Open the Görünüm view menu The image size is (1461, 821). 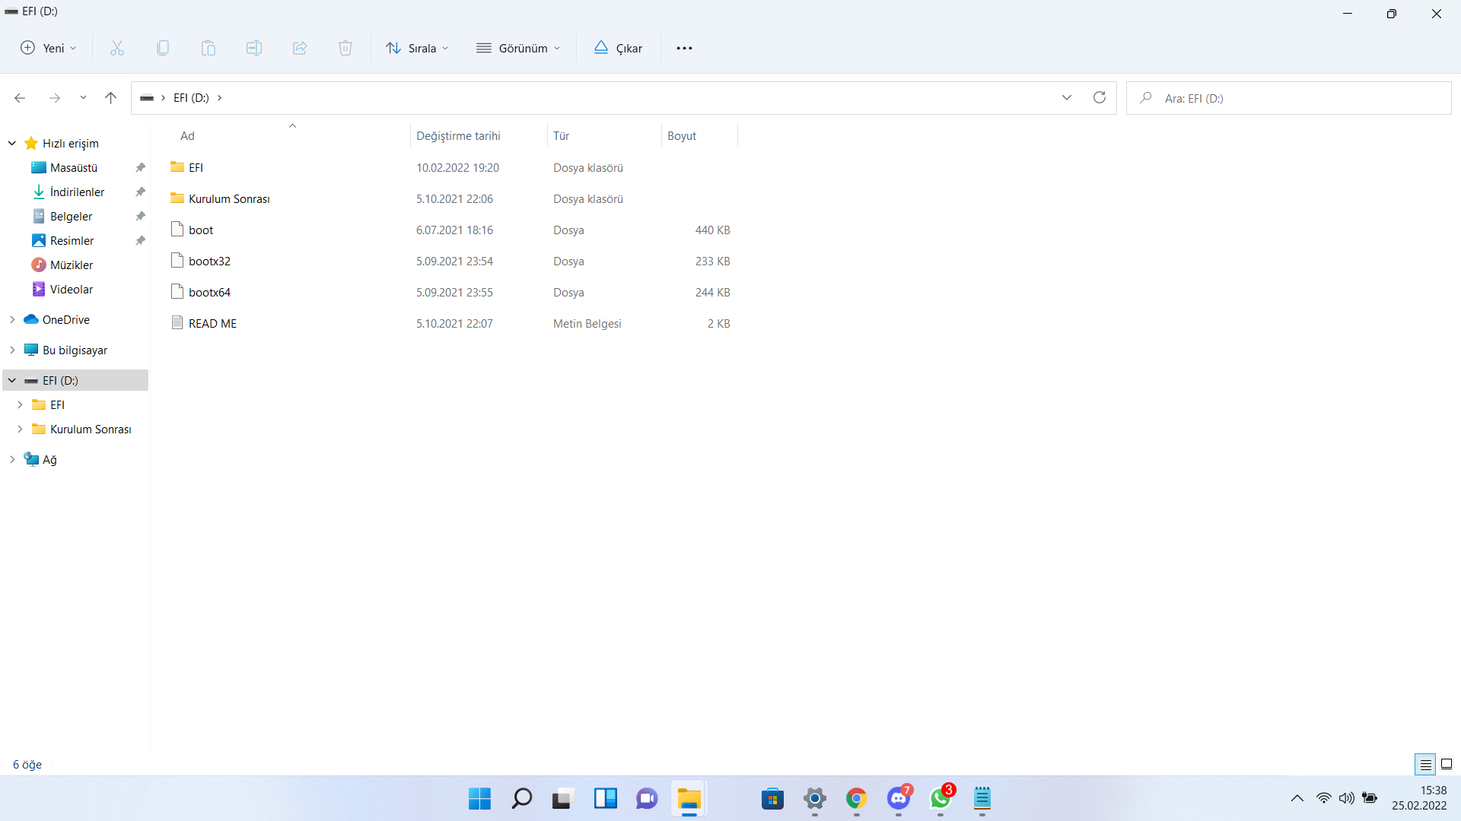tap(518, 48)
